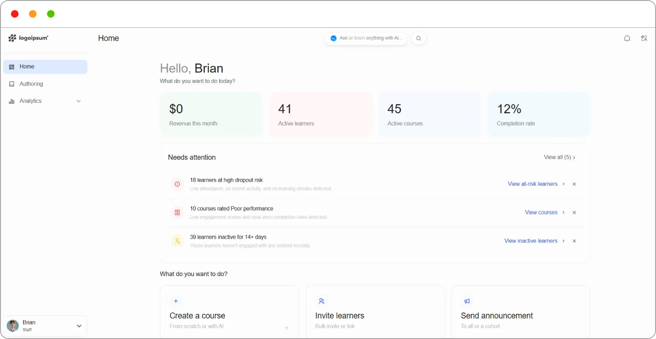The image size is (656, 339).
Task: Click the blue AI assistant icon
Action: pyautogui.click(x=333, y=38)
